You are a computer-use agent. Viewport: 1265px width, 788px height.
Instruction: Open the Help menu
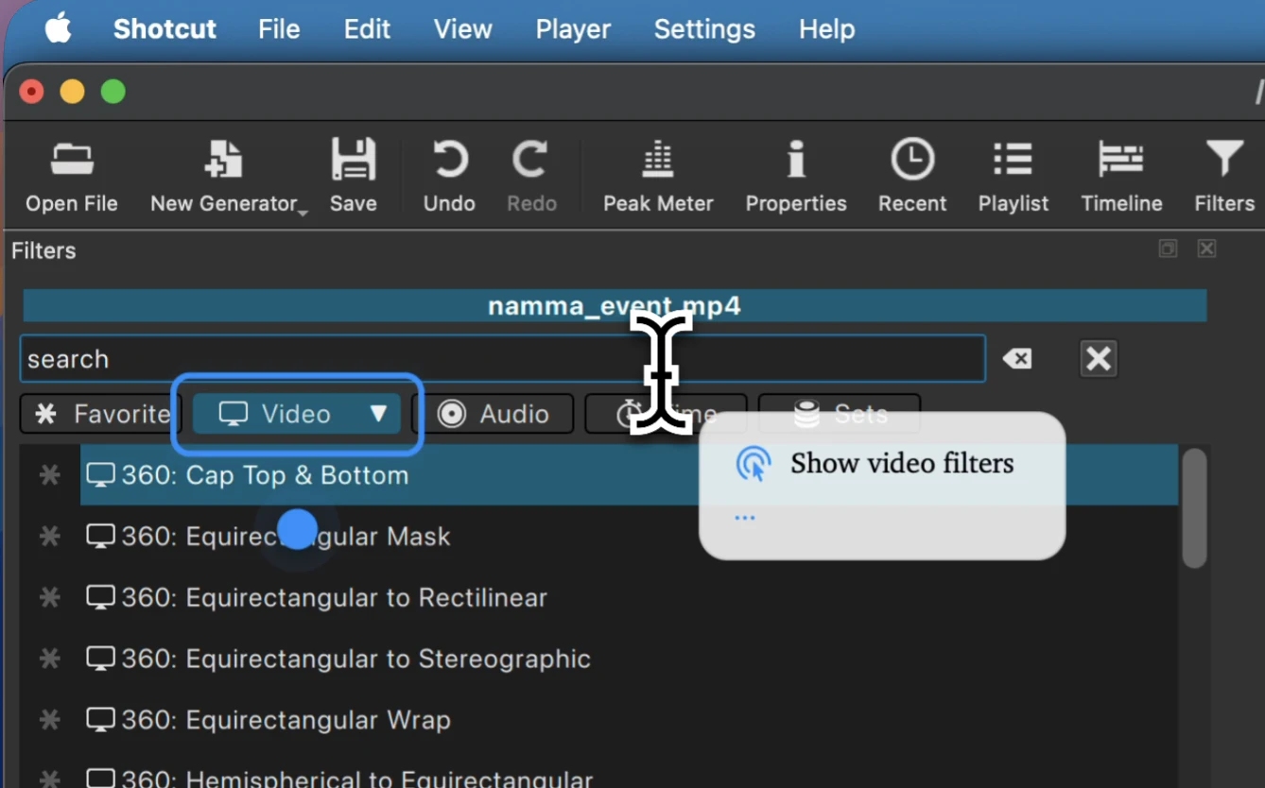pyautogui.click(x=826, y=29)
